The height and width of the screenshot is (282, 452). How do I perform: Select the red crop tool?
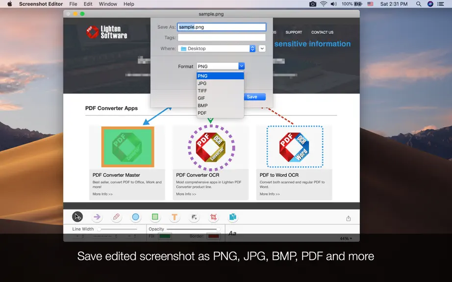[x=213, y=217]
